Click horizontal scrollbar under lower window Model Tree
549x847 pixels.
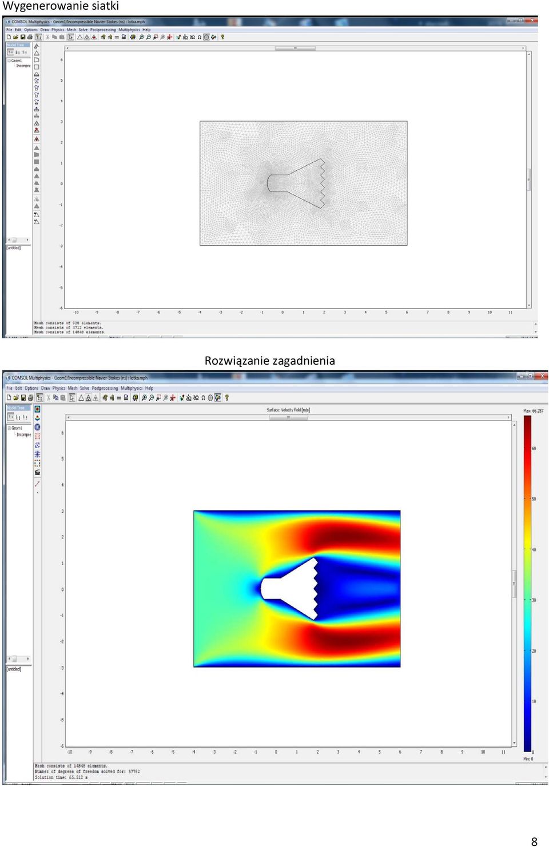19,659
